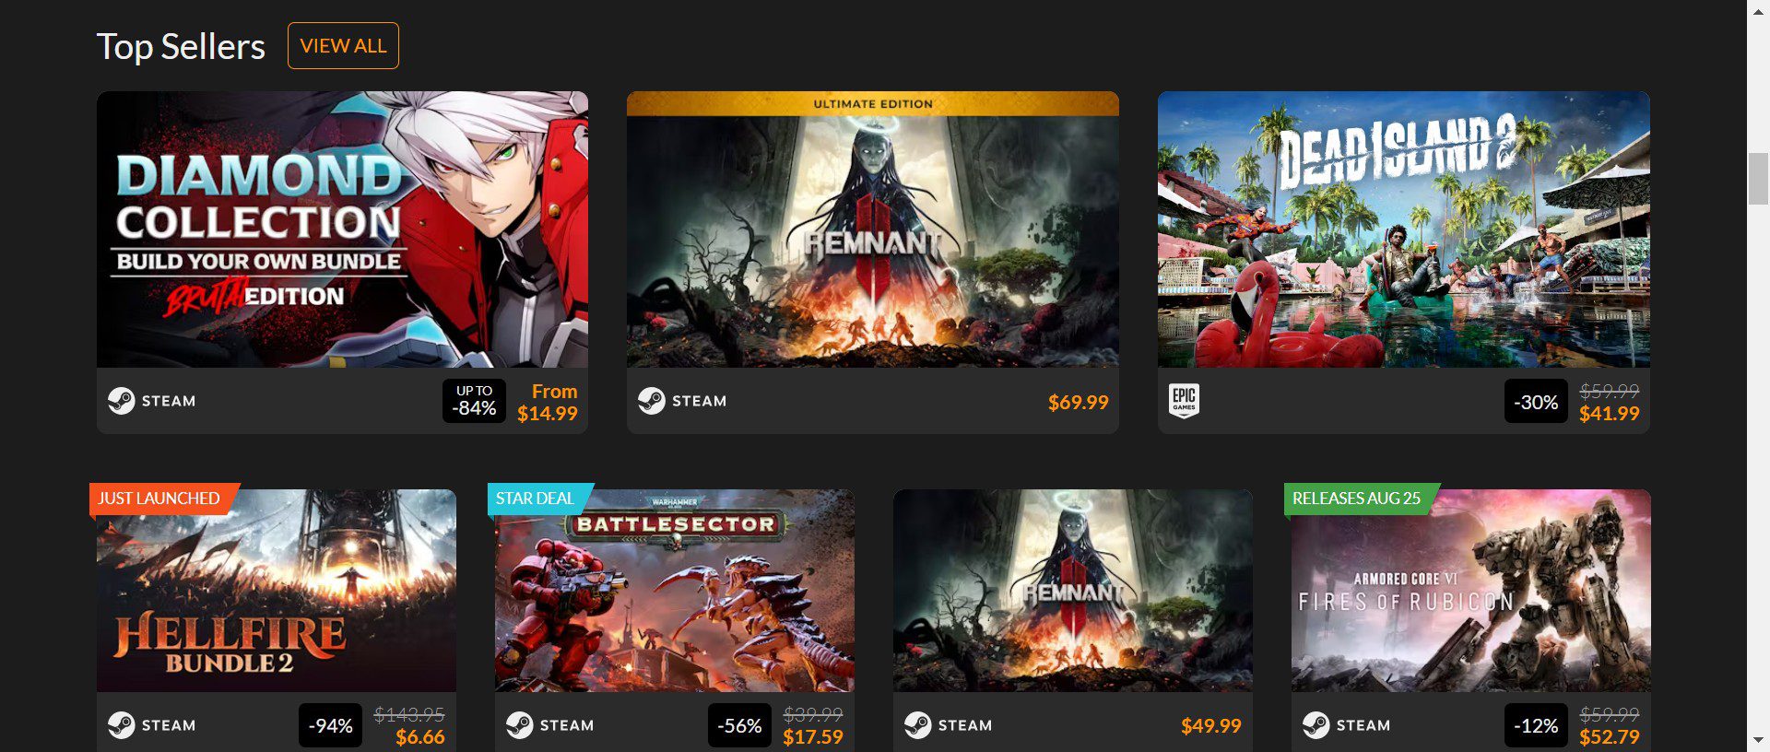Click the Steam icon under Diamond Collection
Image resolution: width=1770 pixels, height=752 pixels.
[121, 401]
